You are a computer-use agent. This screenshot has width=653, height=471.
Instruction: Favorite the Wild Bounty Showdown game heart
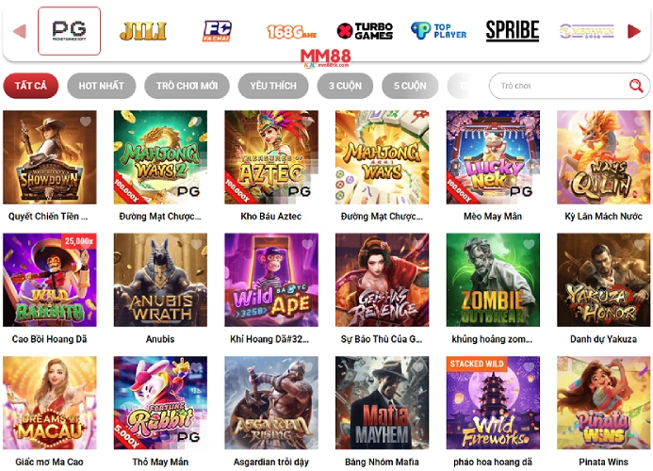click(86, 122)
